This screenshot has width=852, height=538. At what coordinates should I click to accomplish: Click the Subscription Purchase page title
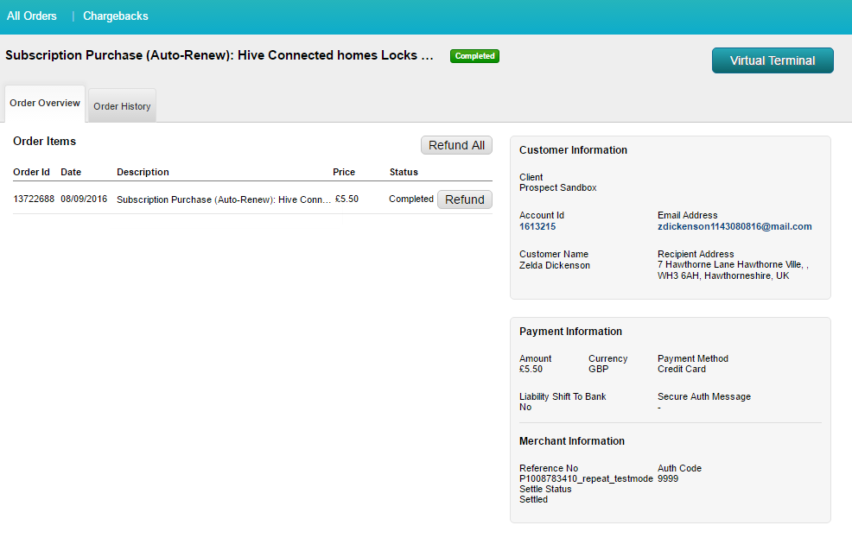219,55
